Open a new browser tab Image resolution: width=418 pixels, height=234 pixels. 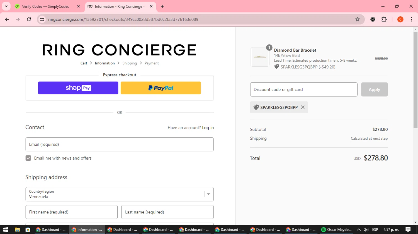pyautogui.click(x=162, y=6)
